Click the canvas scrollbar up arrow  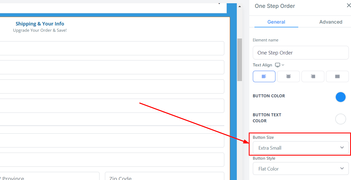coord(240,7)
